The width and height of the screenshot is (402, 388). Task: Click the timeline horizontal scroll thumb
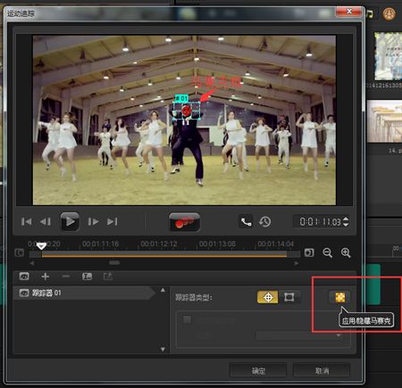pyautogui.click(x=114, y=263)
